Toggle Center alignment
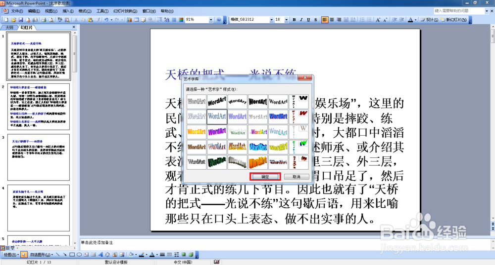 (332, 20)
